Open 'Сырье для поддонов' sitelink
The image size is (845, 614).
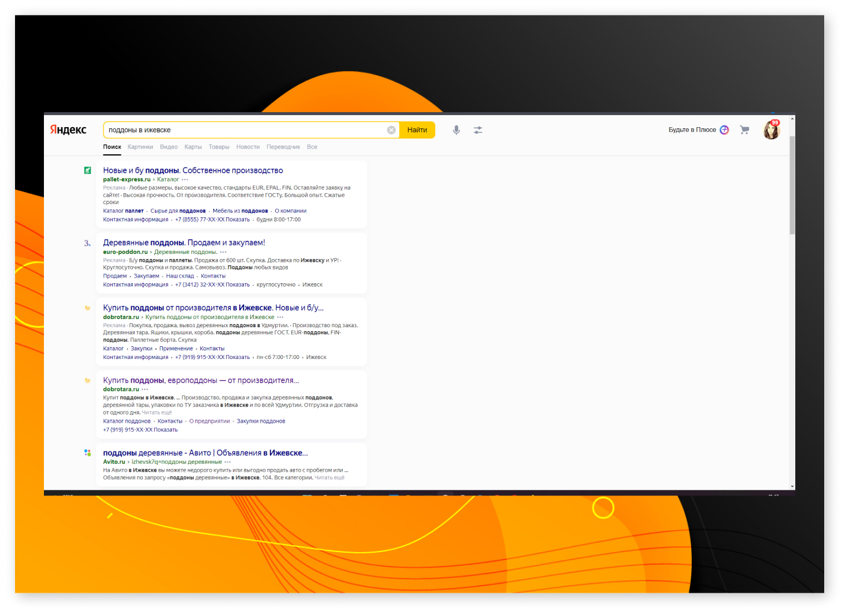point(178,211)
